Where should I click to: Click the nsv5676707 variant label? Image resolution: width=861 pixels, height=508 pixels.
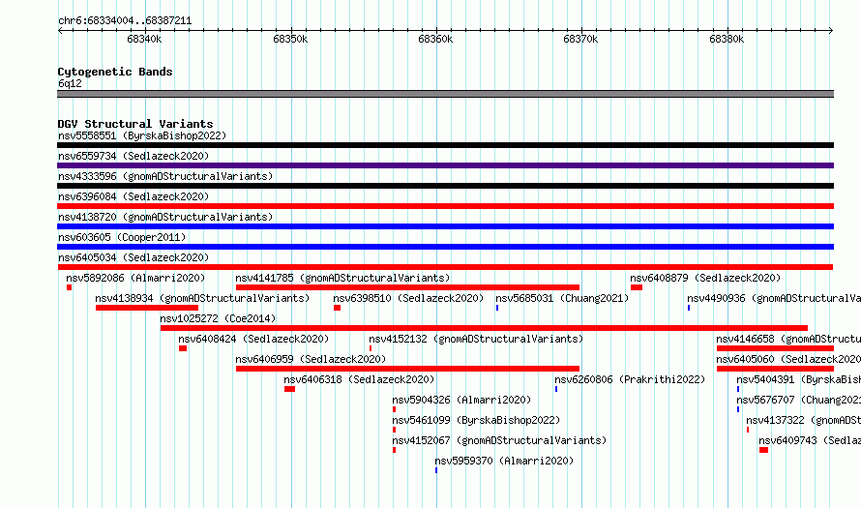coord(798,400)
